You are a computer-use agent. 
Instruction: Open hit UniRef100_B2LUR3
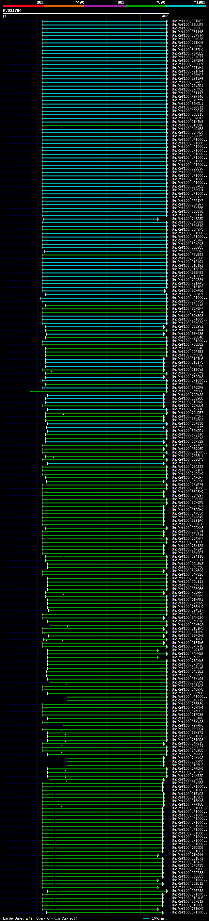pyautogui.click(x=187, y=25)
